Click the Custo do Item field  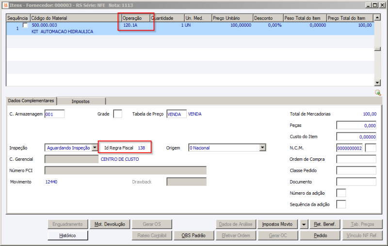pyautogui.click(x=356, y=137)
